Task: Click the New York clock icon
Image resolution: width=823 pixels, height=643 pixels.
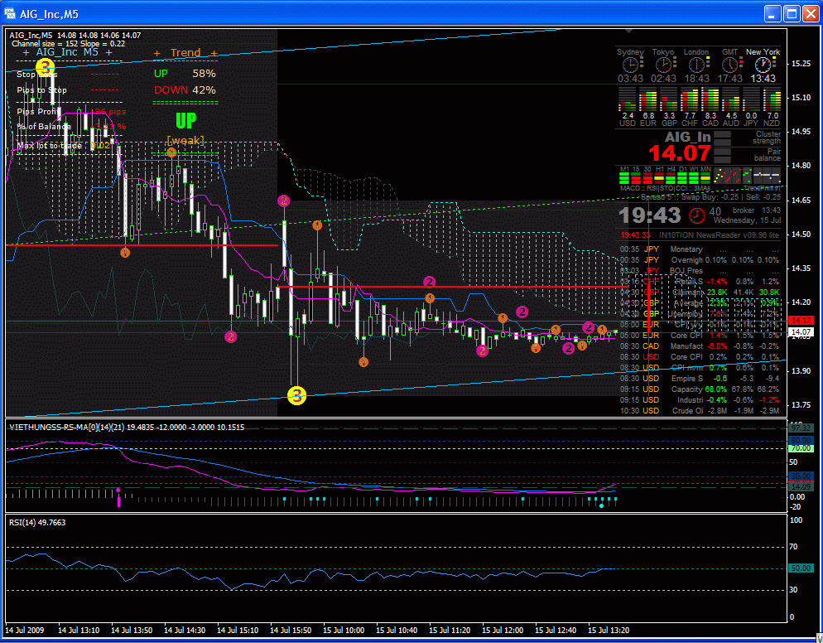Action: point(763,65)
